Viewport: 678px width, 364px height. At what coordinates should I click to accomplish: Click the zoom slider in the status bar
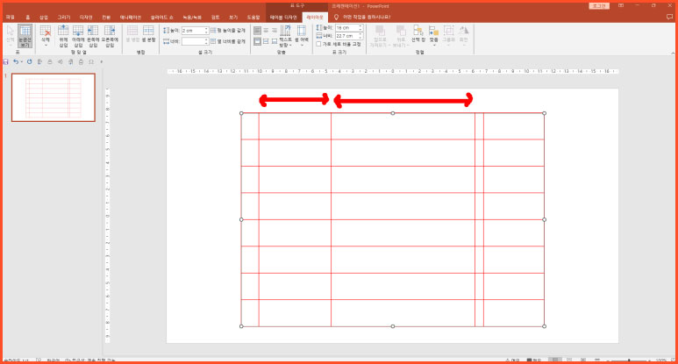[629, 360]
